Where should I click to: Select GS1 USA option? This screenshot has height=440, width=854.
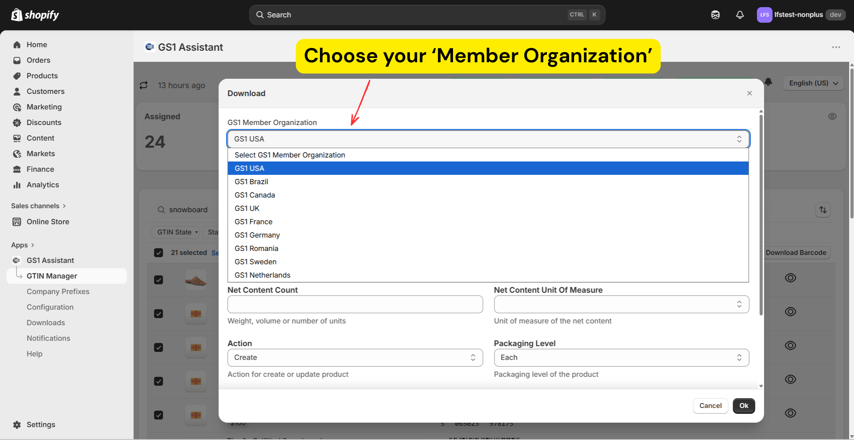[x=488, y=168]
